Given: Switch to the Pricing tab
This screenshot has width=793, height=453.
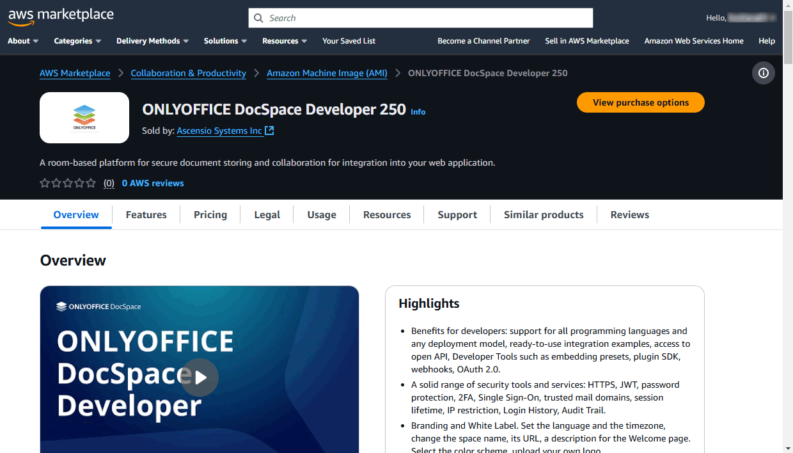Looking at the screenshot, I should click(x=210, y=215).
